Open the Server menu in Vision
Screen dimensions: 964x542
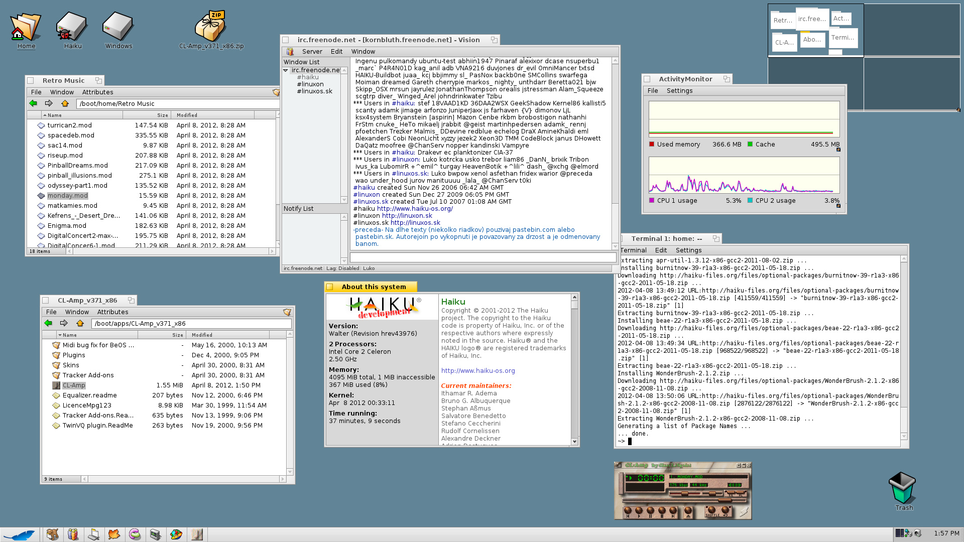[x=312, y=52]
